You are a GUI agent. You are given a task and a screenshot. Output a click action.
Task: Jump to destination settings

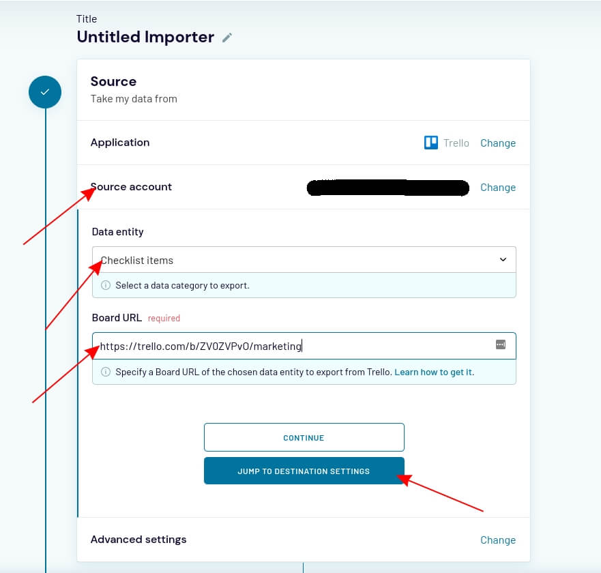coord(304,471)
